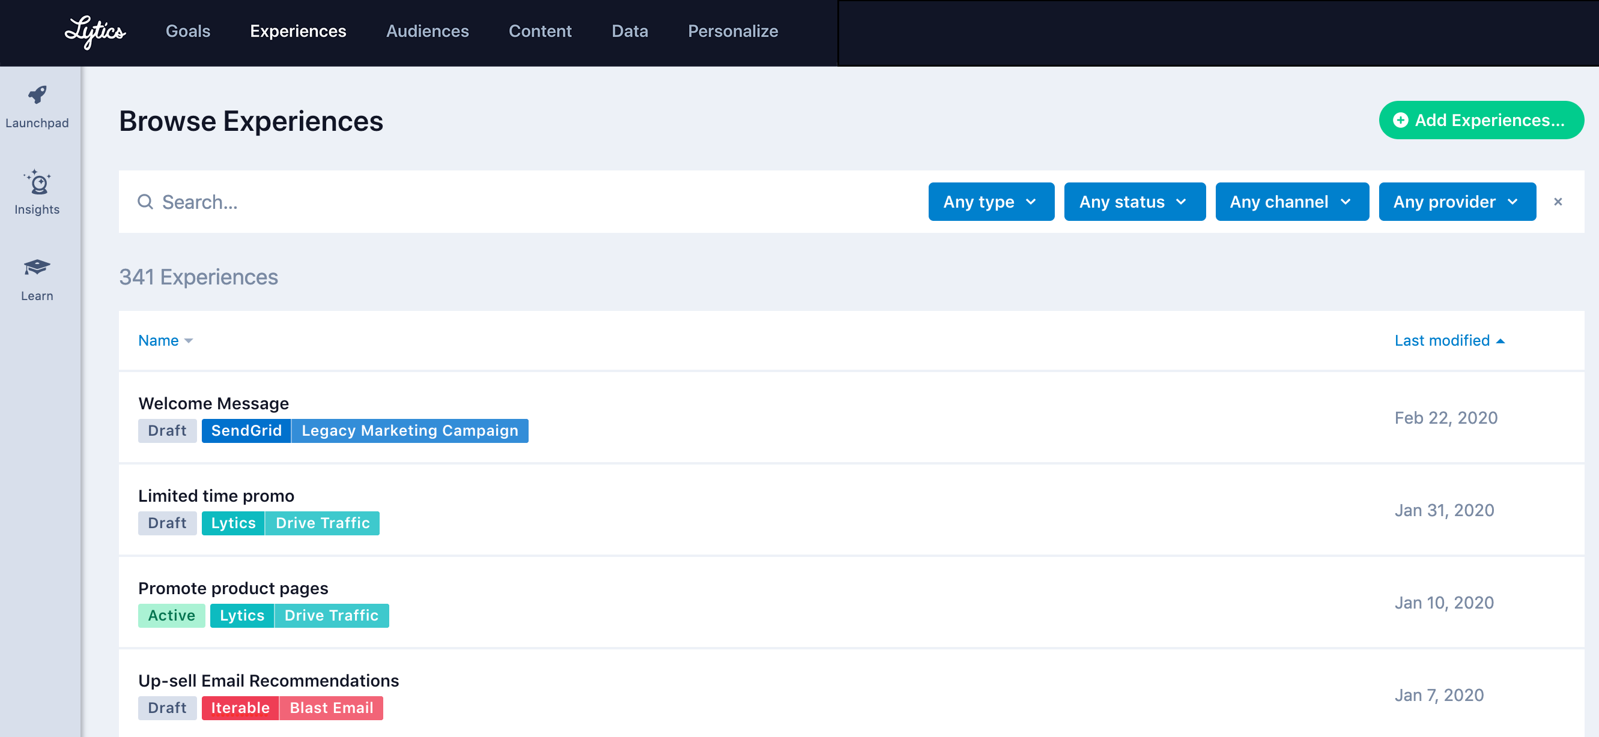Open the Promote product pages experience
Viewport: 1599px width, 737px height.
[233, 588]
